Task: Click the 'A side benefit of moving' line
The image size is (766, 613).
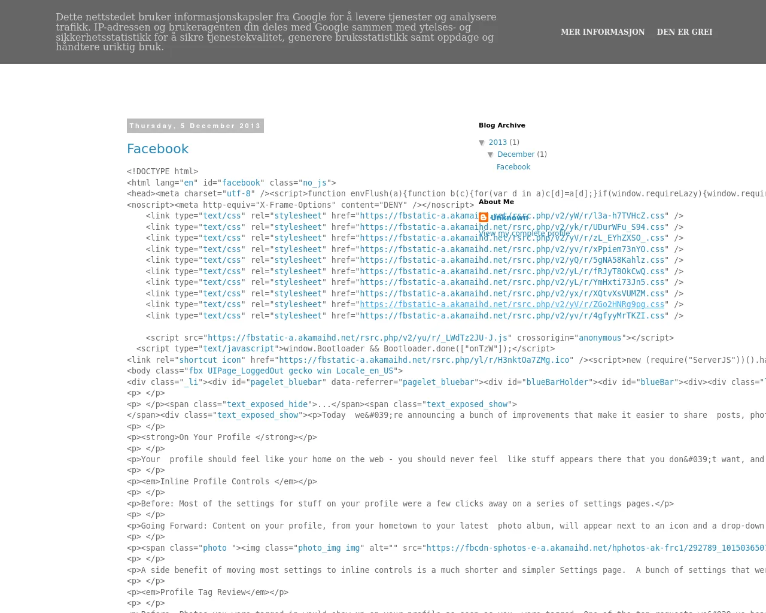Action: [x=446, y=570]
